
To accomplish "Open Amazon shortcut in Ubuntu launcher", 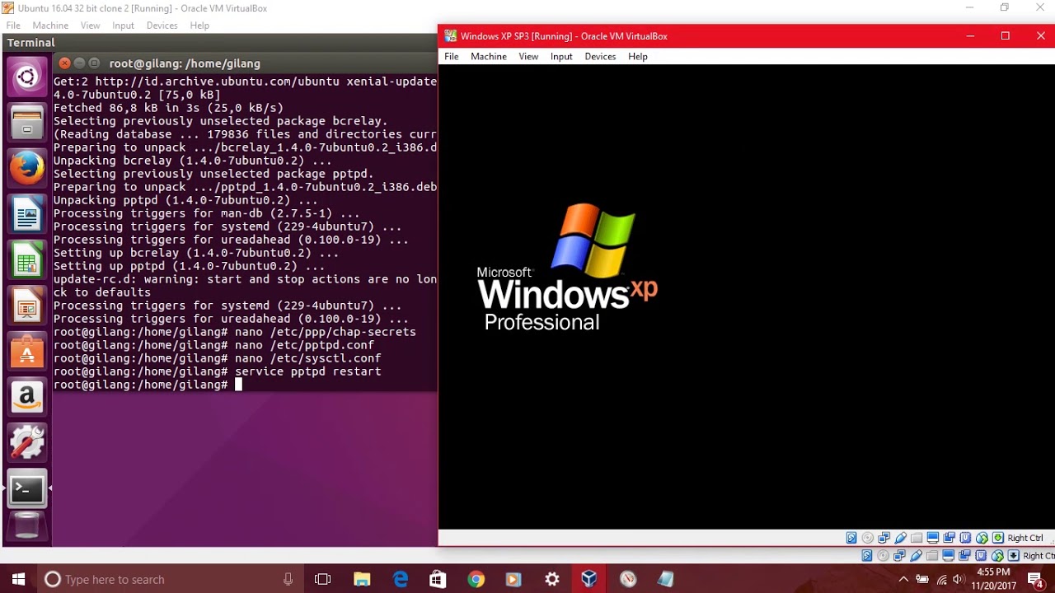I will [26, 398].
